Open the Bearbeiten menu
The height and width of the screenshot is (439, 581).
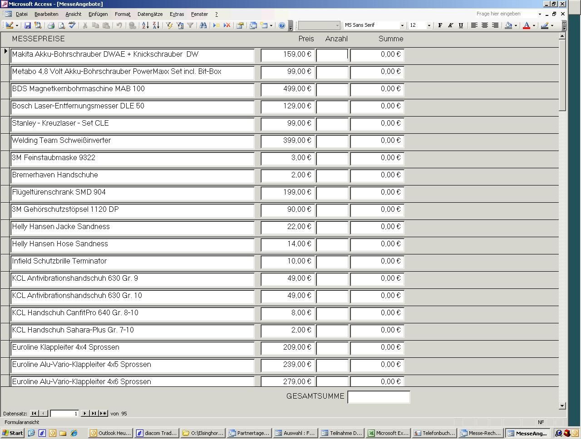(x=46, y=14)
